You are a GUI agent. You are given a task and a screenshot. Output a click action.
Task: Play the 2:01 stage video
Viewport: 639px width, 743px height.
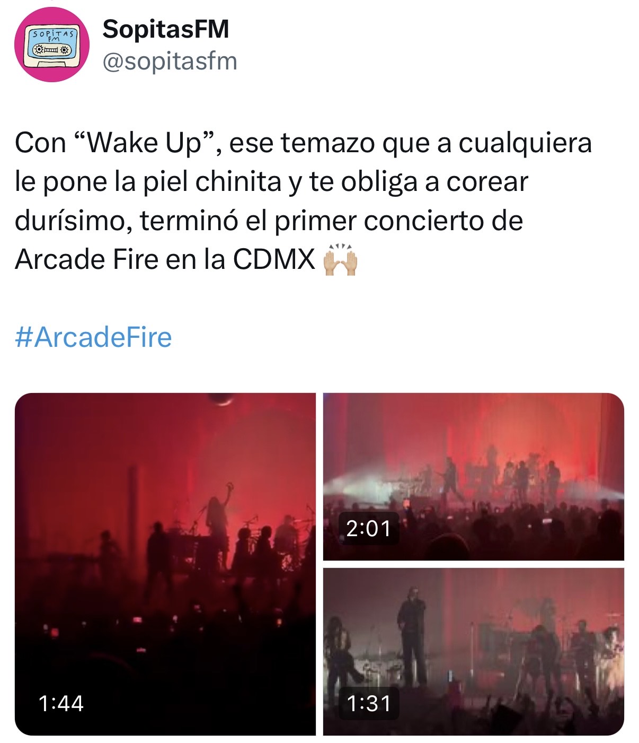pyautogui.click(x=474, y=476)
